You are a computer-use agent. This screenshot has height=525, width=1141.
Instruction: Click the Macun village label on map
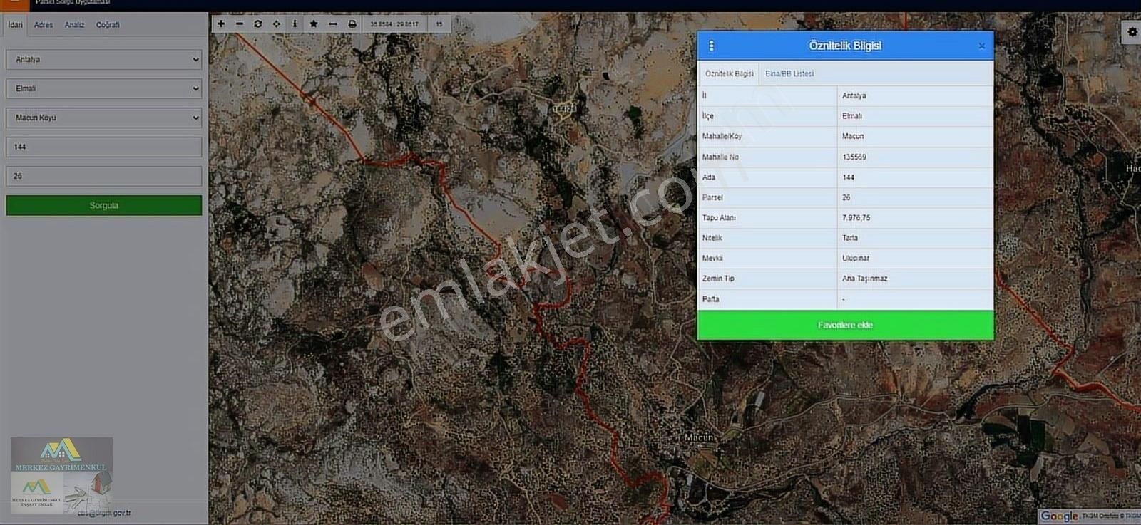click(699, 437)
